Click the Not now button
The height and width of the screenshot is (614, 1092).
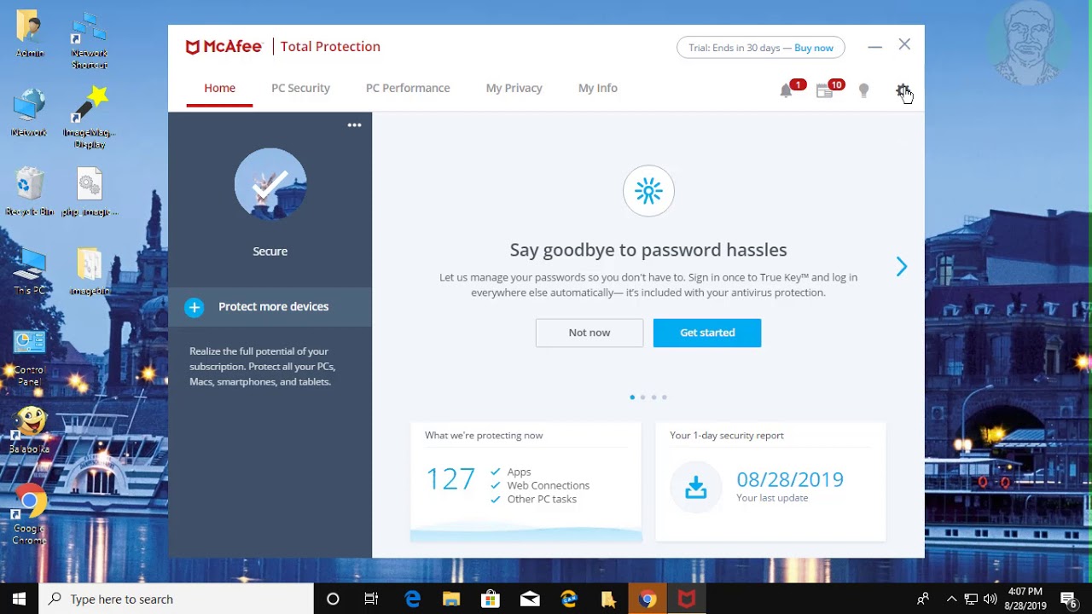[x=590, y=333]
